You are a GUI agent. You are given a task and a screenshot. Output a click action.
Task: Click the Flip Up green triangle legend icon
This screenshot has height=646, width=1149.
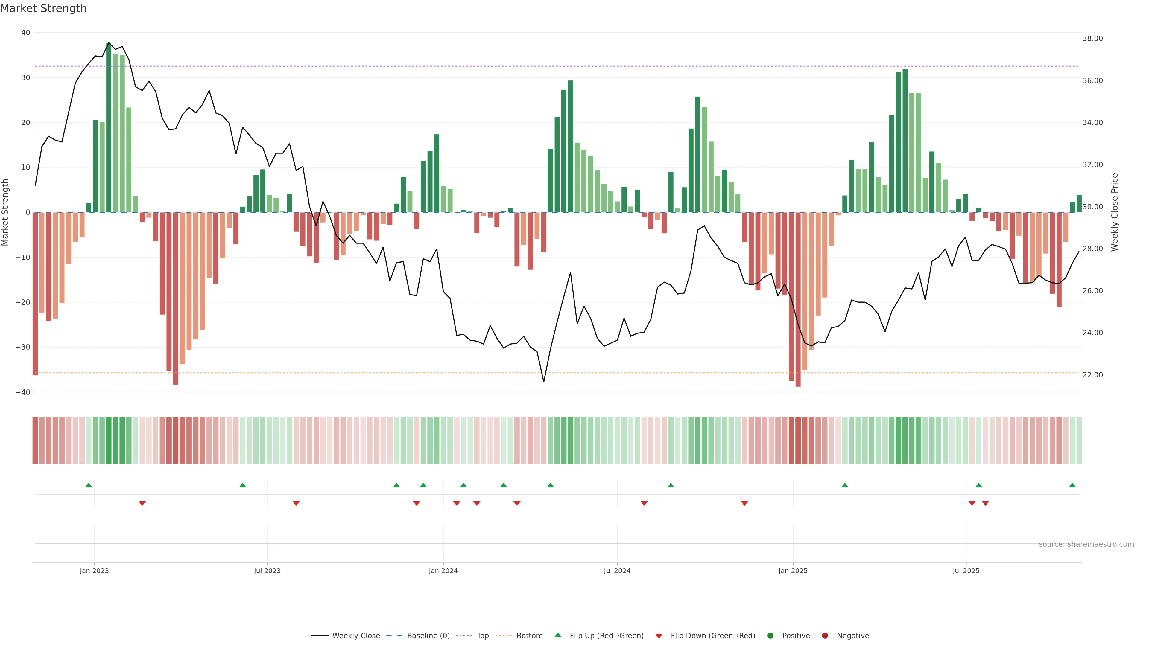tap(557, 635)
